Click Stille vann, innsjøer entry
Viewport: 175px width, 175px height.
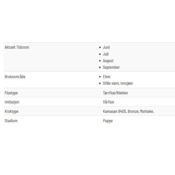point(118,83)
